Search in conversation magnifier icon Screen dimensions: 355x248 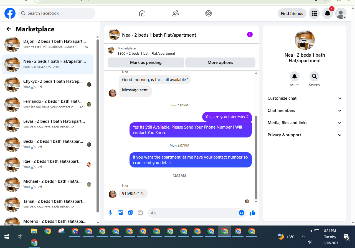coord(315,76)
